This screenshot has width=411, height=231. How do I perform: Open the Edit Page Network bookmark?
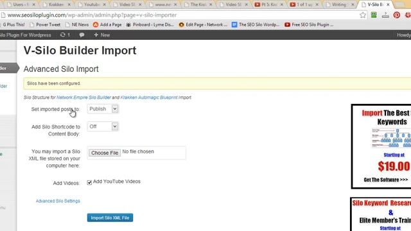click(203, 24)
